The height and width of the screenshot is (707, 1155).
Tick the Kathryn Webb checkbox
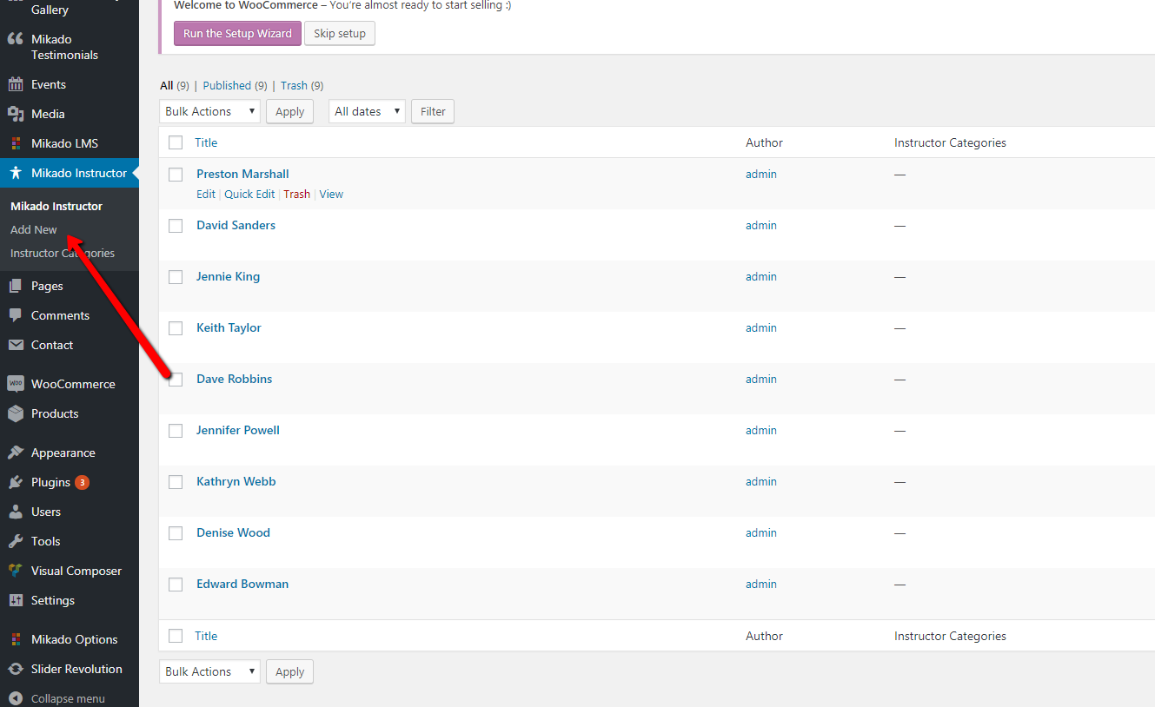pos(176,482)
